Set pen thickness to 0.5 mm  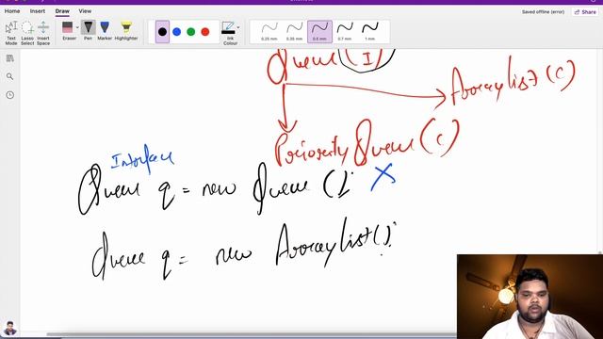pyautogui.click(x=319, y=31)
